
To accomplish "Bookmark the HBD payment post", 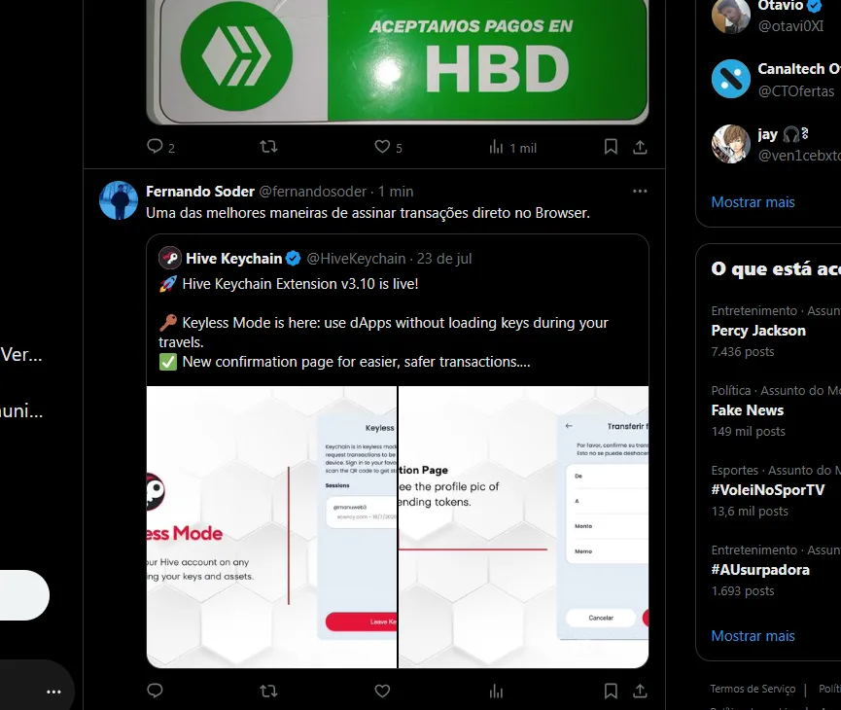I will click(611, 147).
